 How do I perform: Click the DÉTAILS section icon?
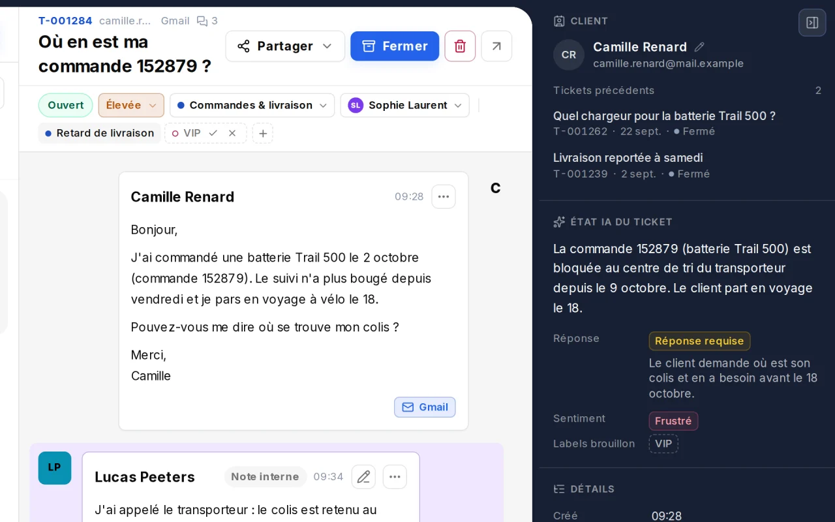pos(559,489)
